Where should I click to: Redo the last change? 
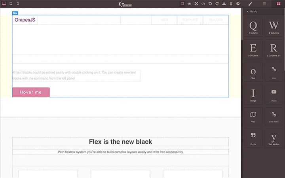(217, 4)
